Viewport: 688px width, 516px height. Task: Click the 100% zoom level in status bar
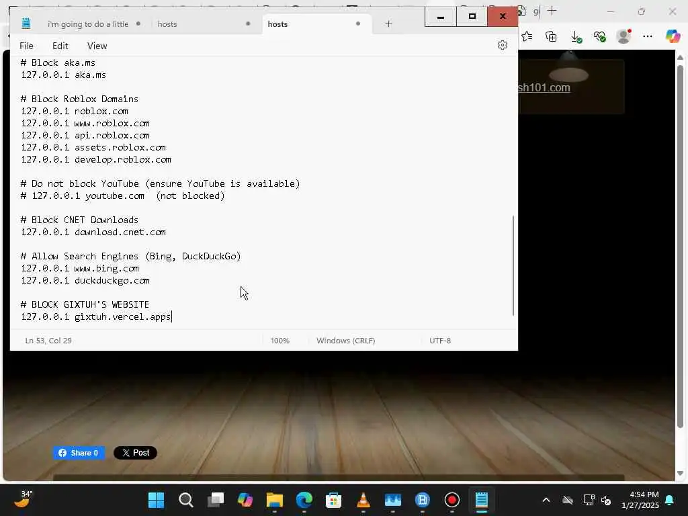click(279, 341)
